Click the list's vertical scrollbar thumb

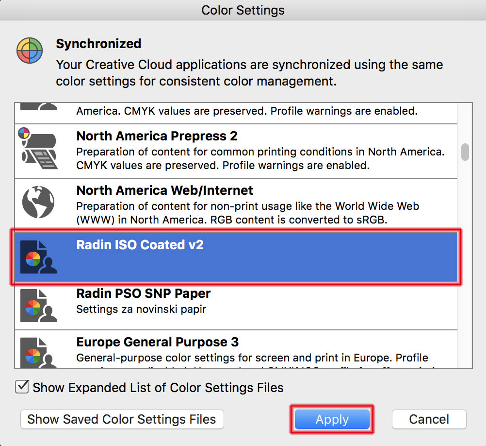[465, 152]
